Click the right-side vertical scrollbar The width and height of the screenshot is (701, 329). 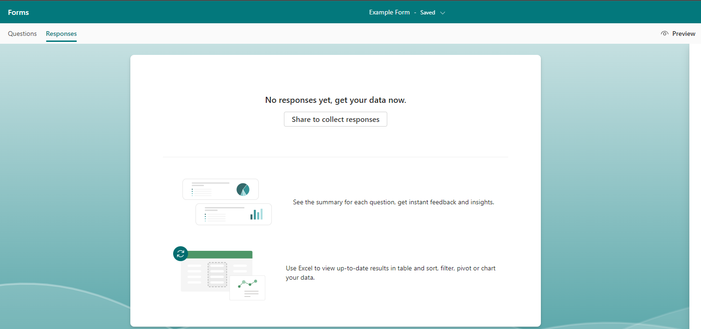(x=695, y=186)
